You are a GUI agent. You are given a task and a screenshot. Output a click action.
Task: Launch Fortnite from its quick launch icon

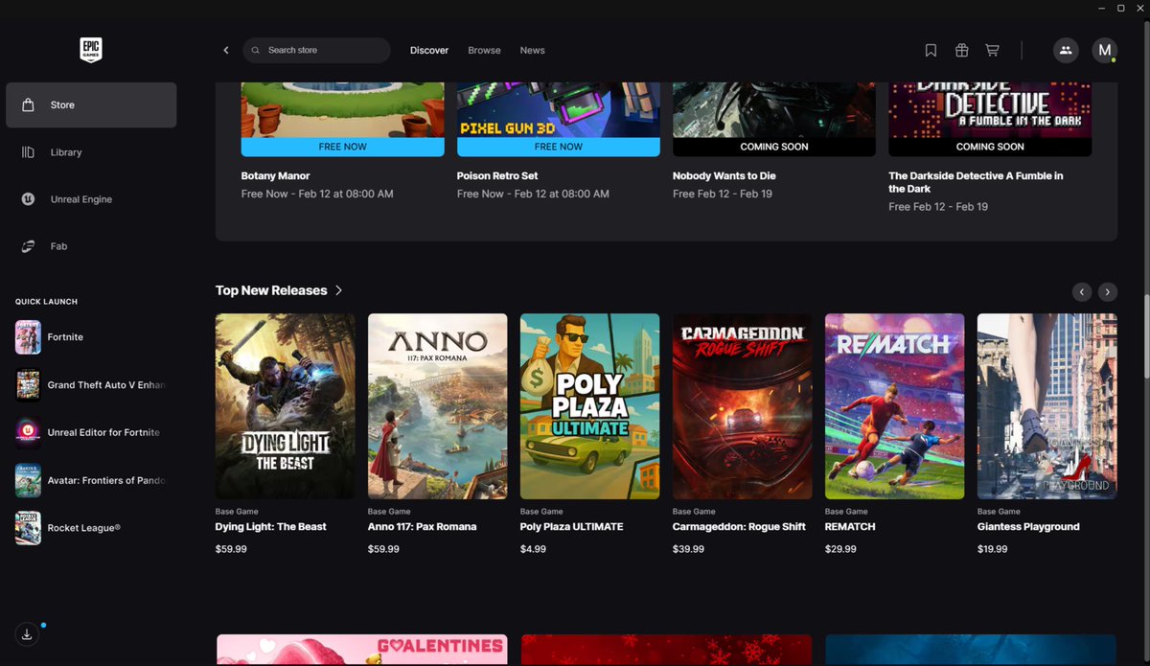pos(28,337)
